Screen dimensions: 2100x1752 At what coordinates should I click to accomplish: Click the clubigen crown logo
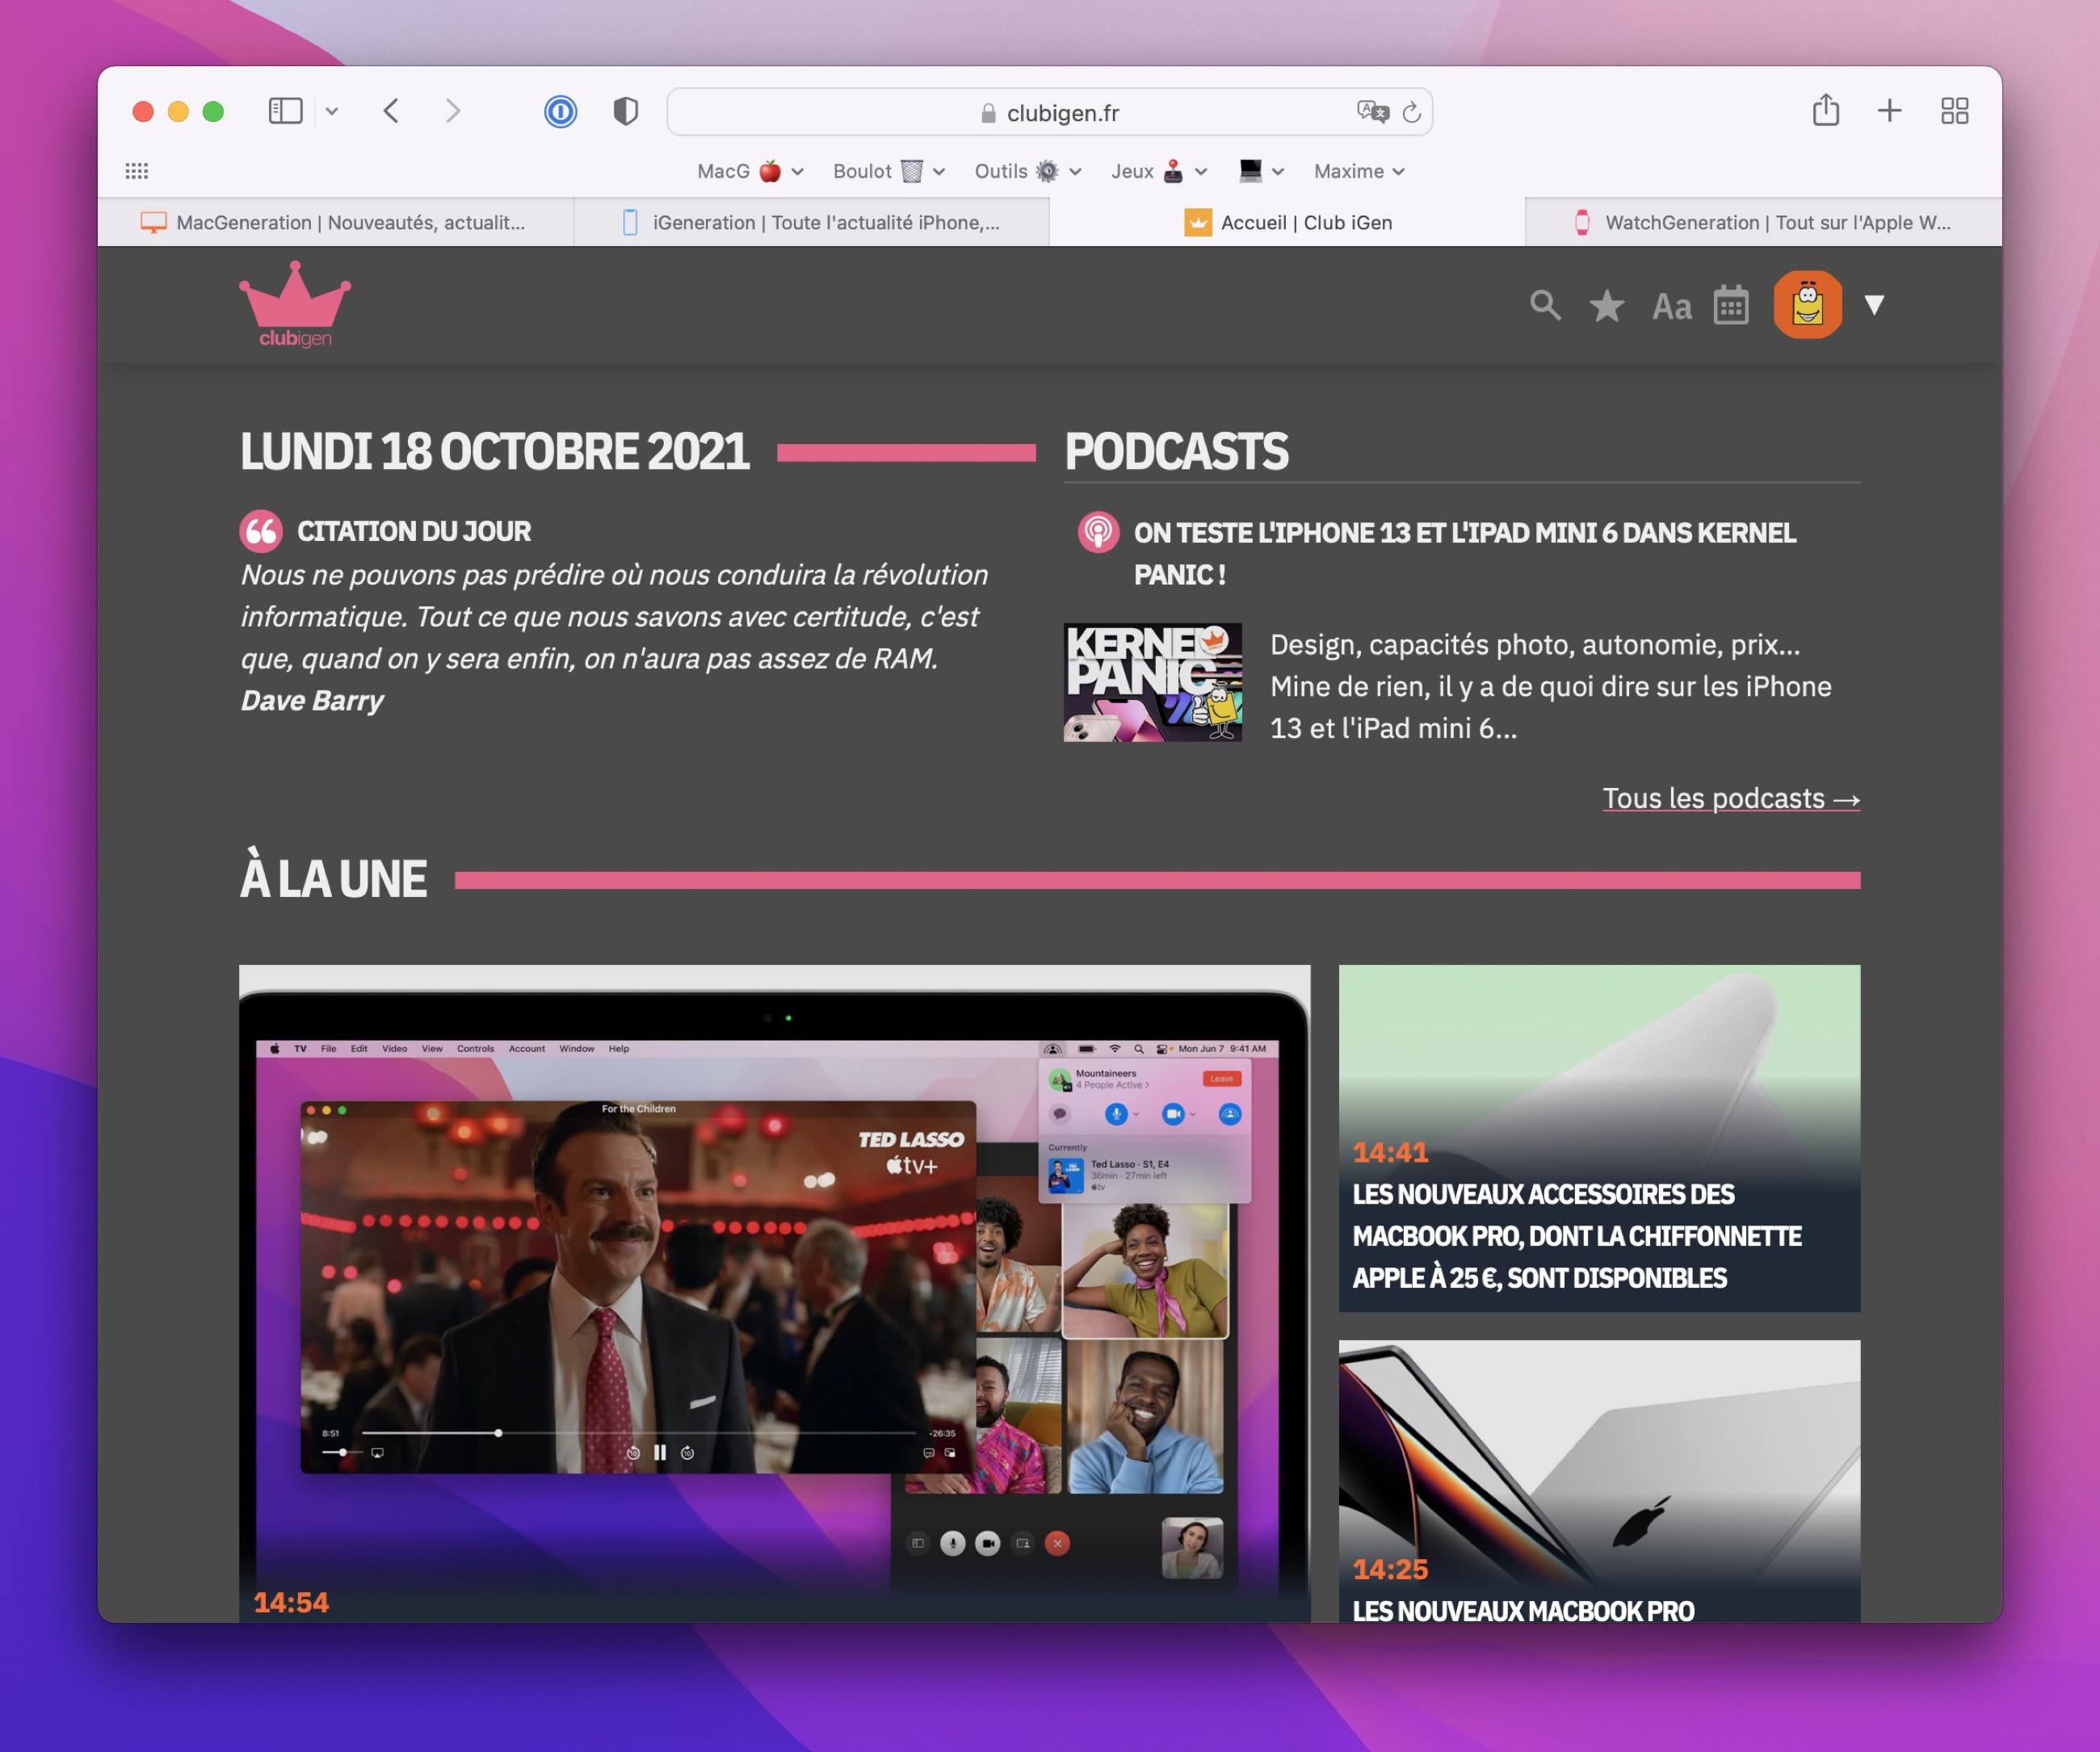pyautogui.click(x=295, y=304)
